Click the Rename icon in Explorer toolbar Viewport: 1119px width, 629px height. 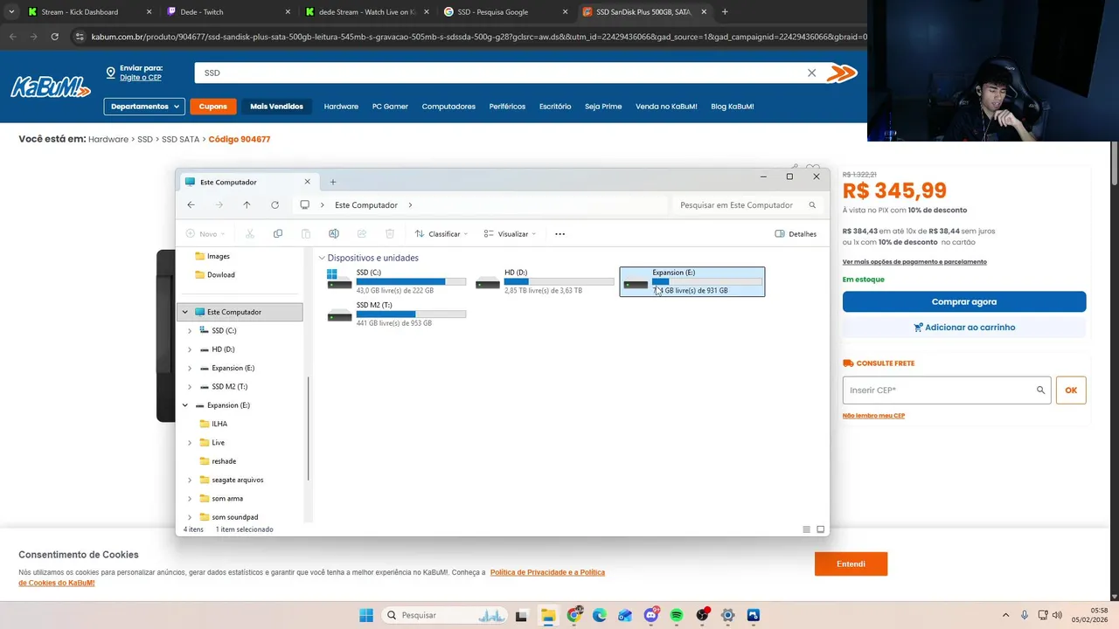334,233
